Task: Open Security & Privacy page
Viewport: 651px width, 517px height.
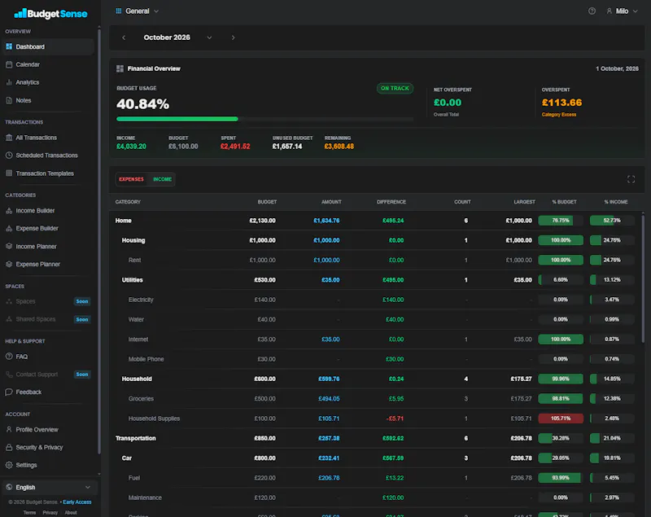Action: click(49, 447)
